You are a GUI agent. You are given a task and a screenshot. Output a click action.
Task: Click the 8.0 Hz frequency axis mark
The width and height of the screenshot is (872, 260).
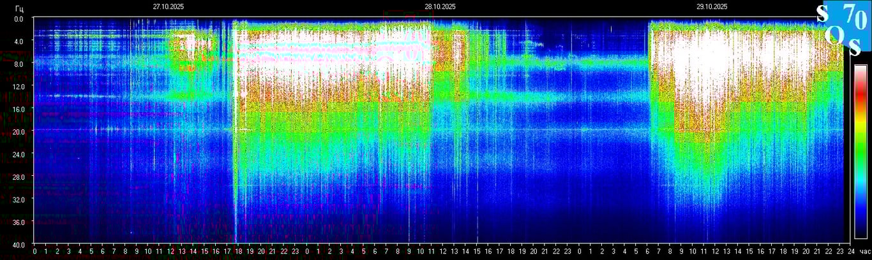pos(19,64)
